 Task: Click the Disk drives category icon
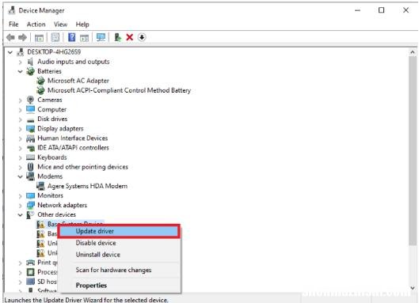30,119
